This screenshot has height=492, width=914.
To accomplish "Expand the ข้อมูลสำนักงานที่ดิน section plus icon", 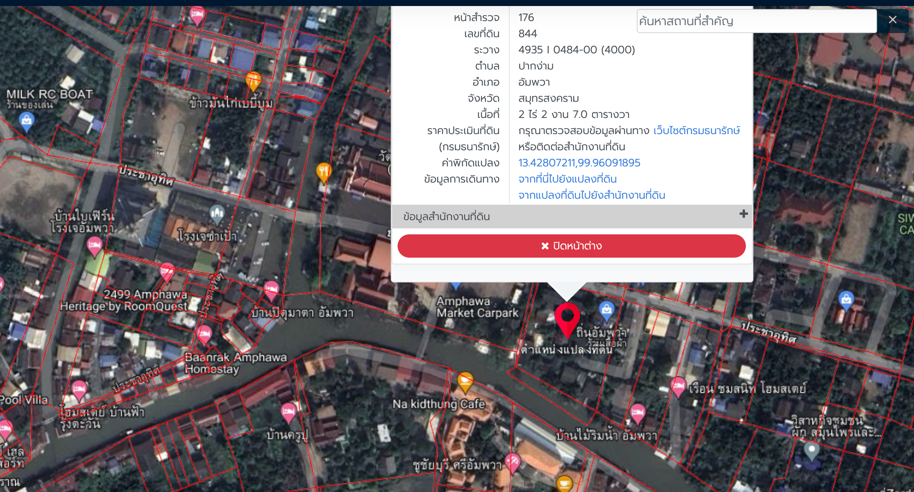I will [x=743, y=214].
